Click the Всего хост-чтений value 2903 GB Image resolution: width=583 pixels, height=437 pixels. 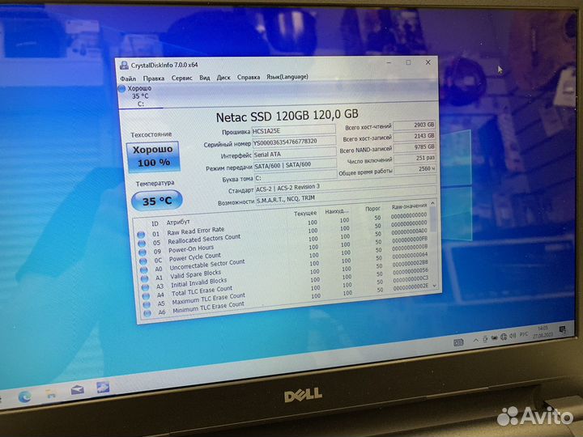point(415,125)
